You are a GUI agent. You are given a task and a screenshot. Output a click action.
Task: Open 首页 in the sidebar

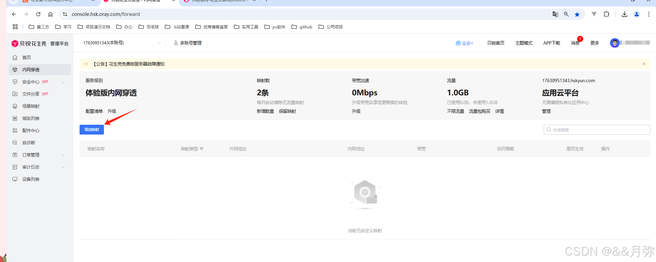[26, 57]
